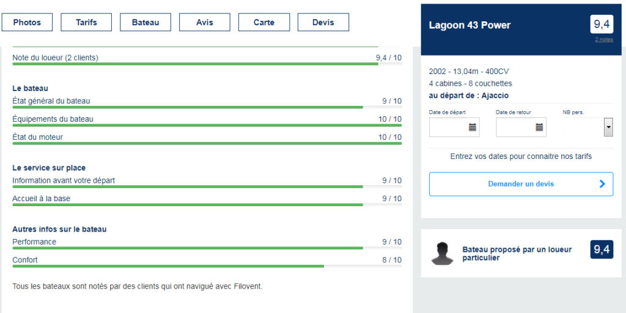Click the Demander un devis button

point(521,184)
